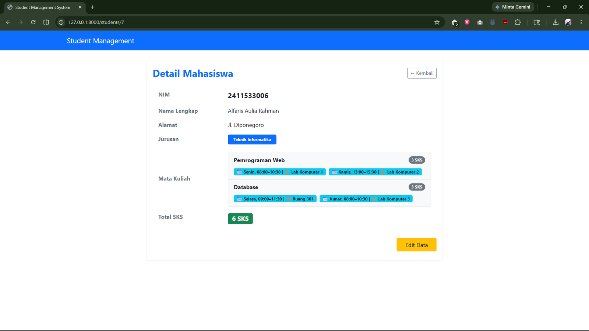This screenshot has width=589, height=331.
Task: Minimize the browser window
Action: tap(549, 7)
